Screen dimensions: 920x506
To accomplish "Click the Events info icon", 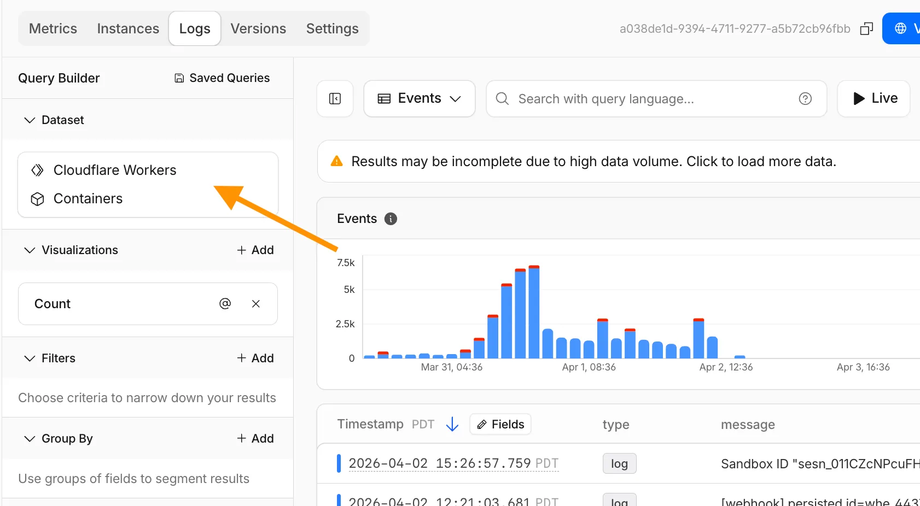I will [x=391, y=219].
